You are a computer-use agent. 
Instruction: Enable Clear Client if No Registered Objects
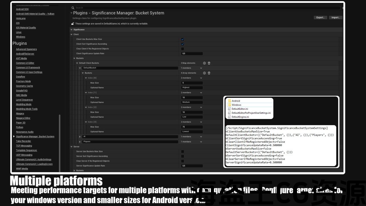point(182,49)
